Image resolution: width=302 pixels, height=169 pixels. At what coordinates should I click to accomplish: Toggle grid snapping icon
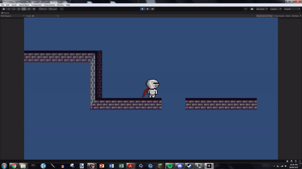point(62,9)
